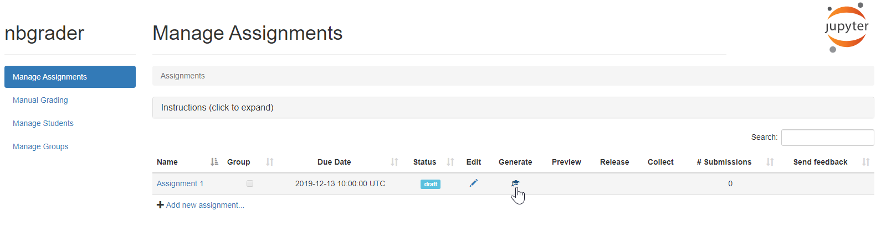The height and width of the screenshot is (226, 881).
Task: Sort by Name column sort icon
Action: (214, 162)
